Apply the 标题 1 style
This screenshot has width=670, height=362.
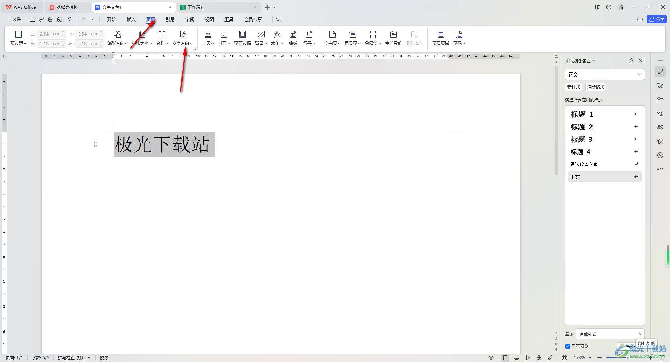[605, 114]
